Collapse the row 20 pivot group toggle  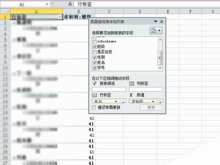coord(14,124)
